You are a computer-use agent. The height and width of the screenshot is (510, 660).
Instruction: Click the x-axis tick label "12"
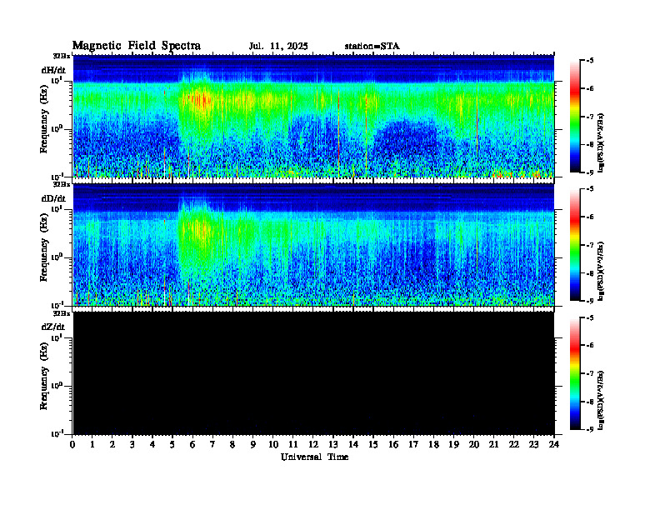pos(313,444)
